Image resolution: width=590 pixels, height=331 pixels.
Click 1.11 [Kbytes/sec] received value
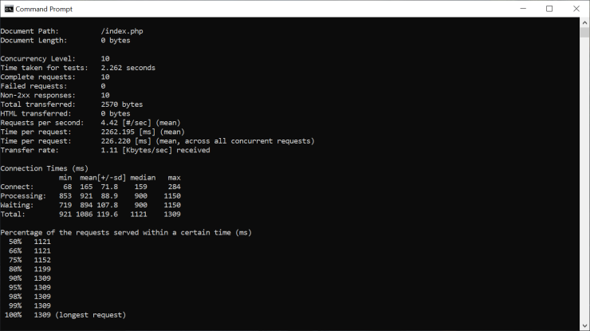pos(155,150)
